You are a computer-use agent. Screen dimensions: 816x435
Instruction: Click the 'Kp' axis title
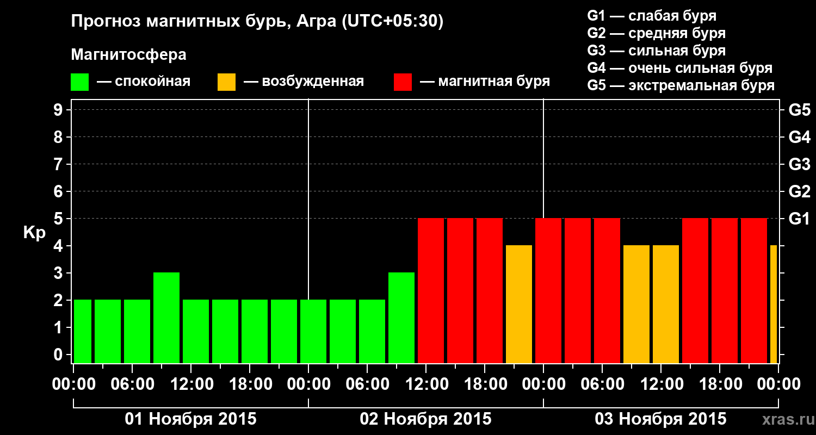(x=35, y=233)
